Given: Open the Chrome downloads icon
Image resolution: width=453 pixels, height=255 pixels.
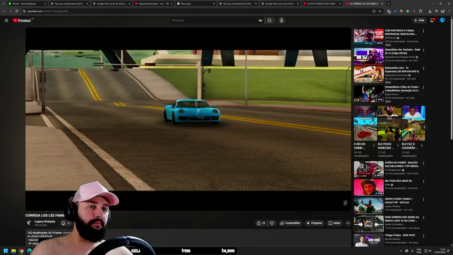Looking at the screenshot, I should pyautogui.click(x=430, y=11).
